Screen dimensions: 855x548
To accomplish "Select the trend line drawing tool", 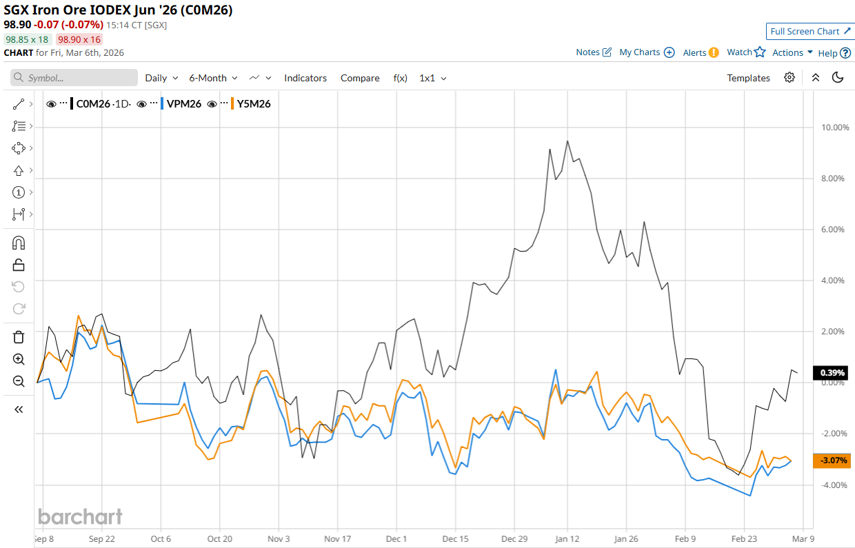I will point(19,104).
